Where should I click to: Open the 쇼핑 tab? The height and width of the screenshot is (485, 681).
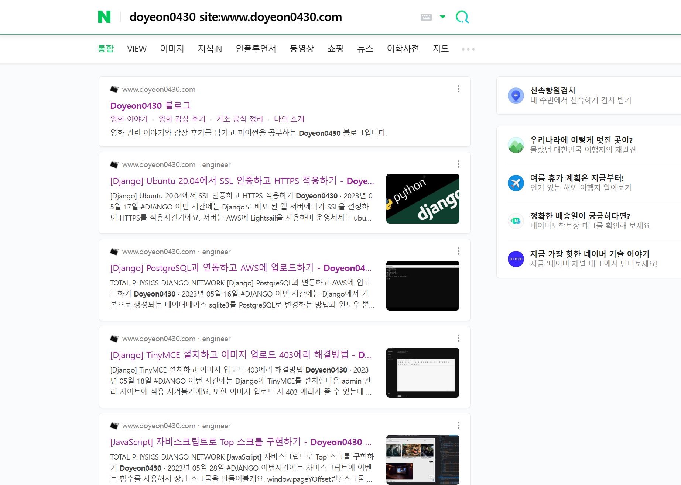pos(335,49)
